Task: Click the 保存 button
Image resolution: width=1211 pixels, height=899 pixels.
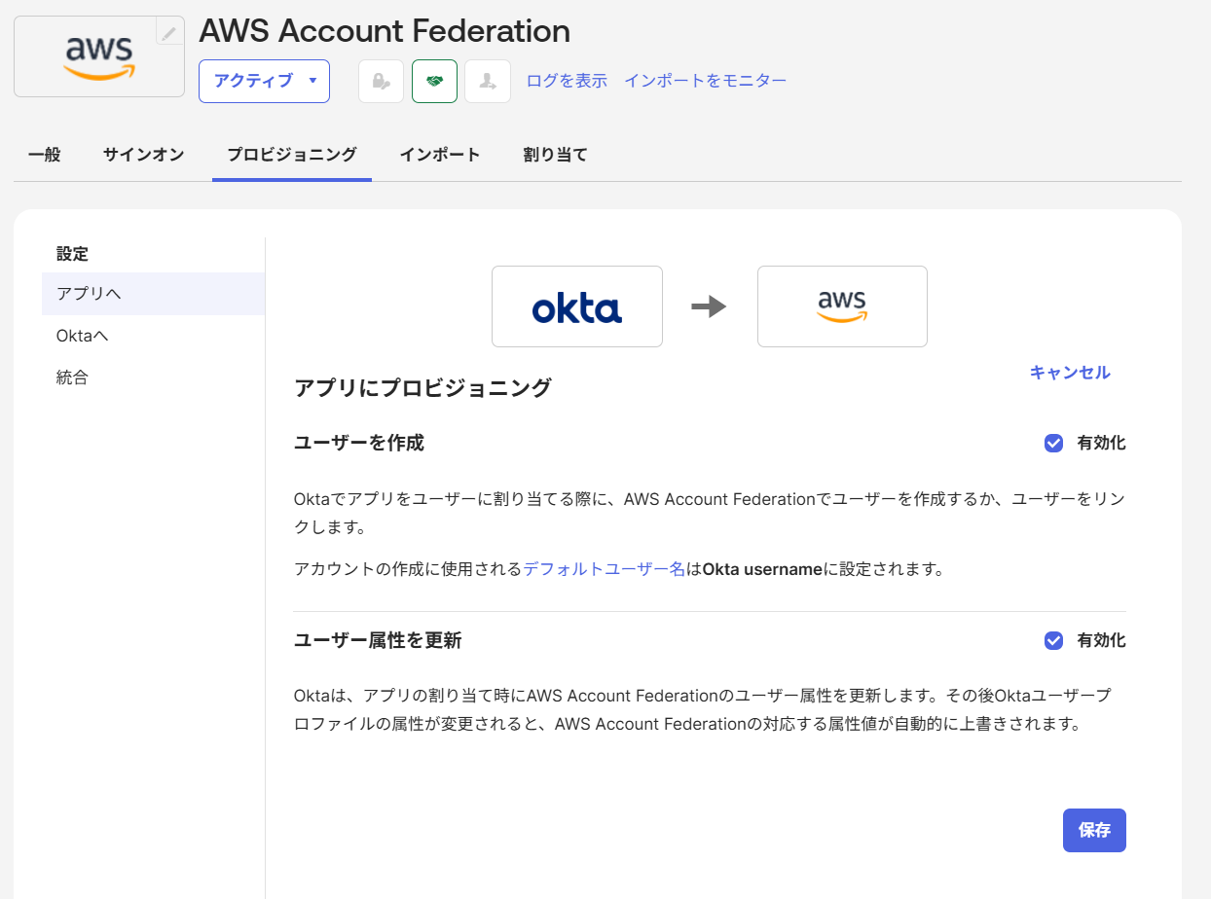Action: point(1093,830)
